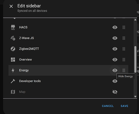The height and width of the screenshot is (114, 139).
Task: Click the scrollbar down arrow
Action: [x=135, y=97]
